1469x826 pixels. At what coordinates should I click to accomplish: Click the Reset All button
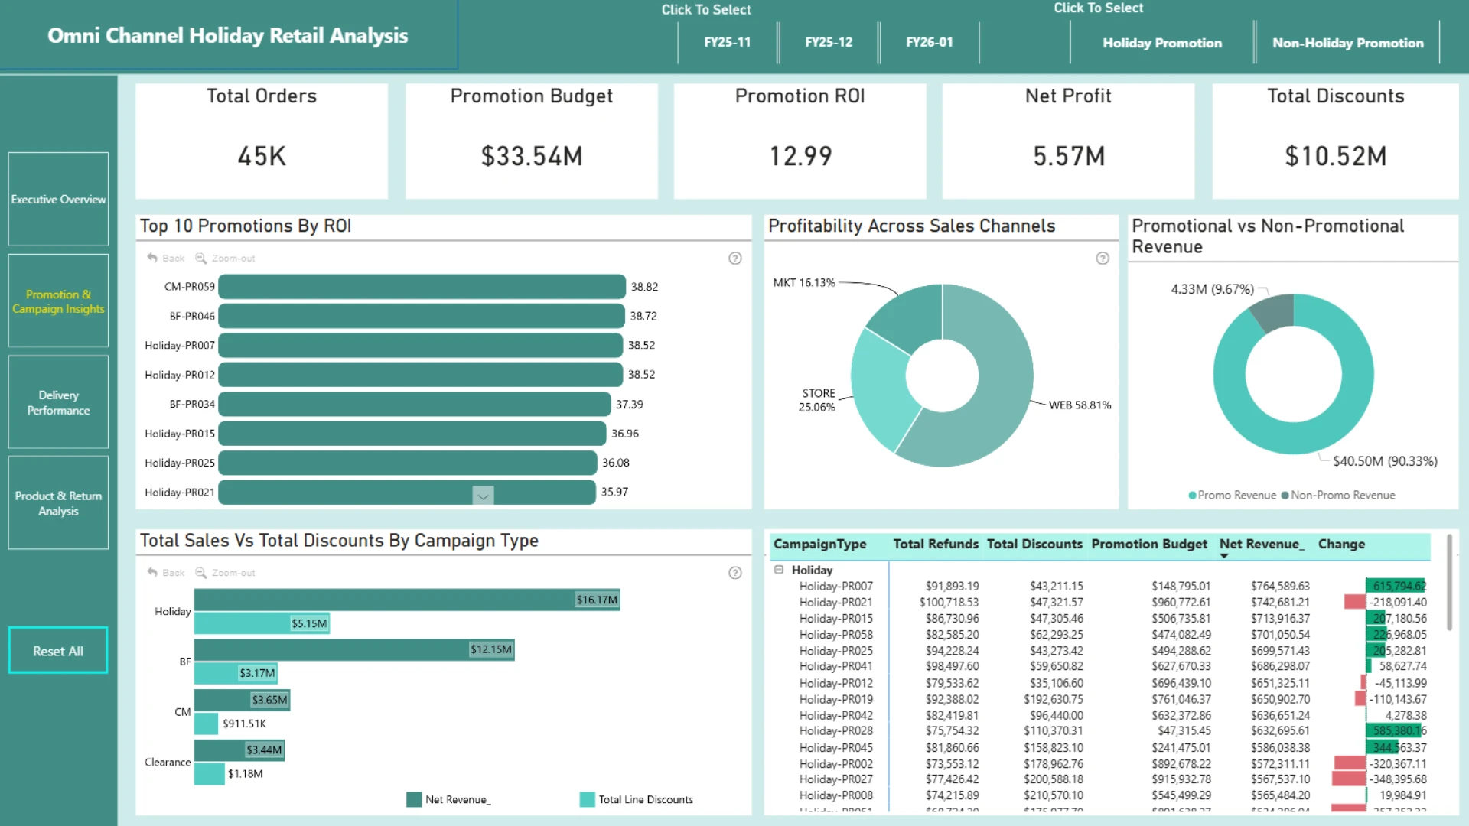click(58, 651)
